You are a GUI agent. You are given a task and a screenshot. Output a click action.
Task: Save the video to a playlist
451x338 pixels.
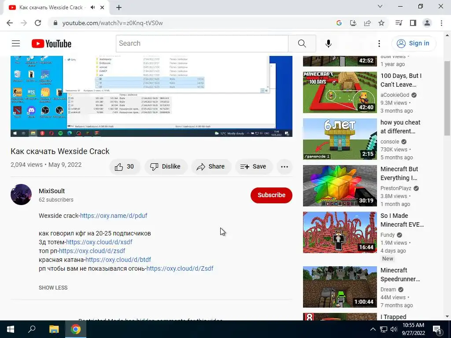click(253, 167)
